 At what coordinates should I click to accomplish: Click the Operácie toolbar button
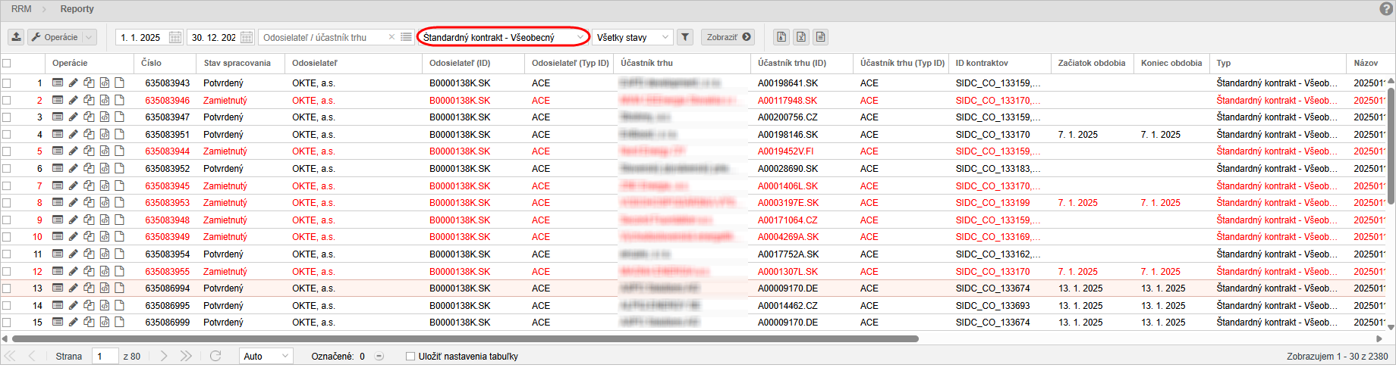[x=61, y=37]
